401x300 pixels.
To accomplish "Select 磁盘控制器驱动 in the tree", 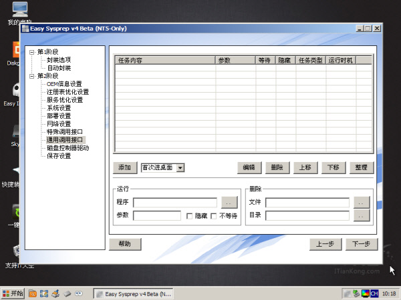I will pos(68,148).
